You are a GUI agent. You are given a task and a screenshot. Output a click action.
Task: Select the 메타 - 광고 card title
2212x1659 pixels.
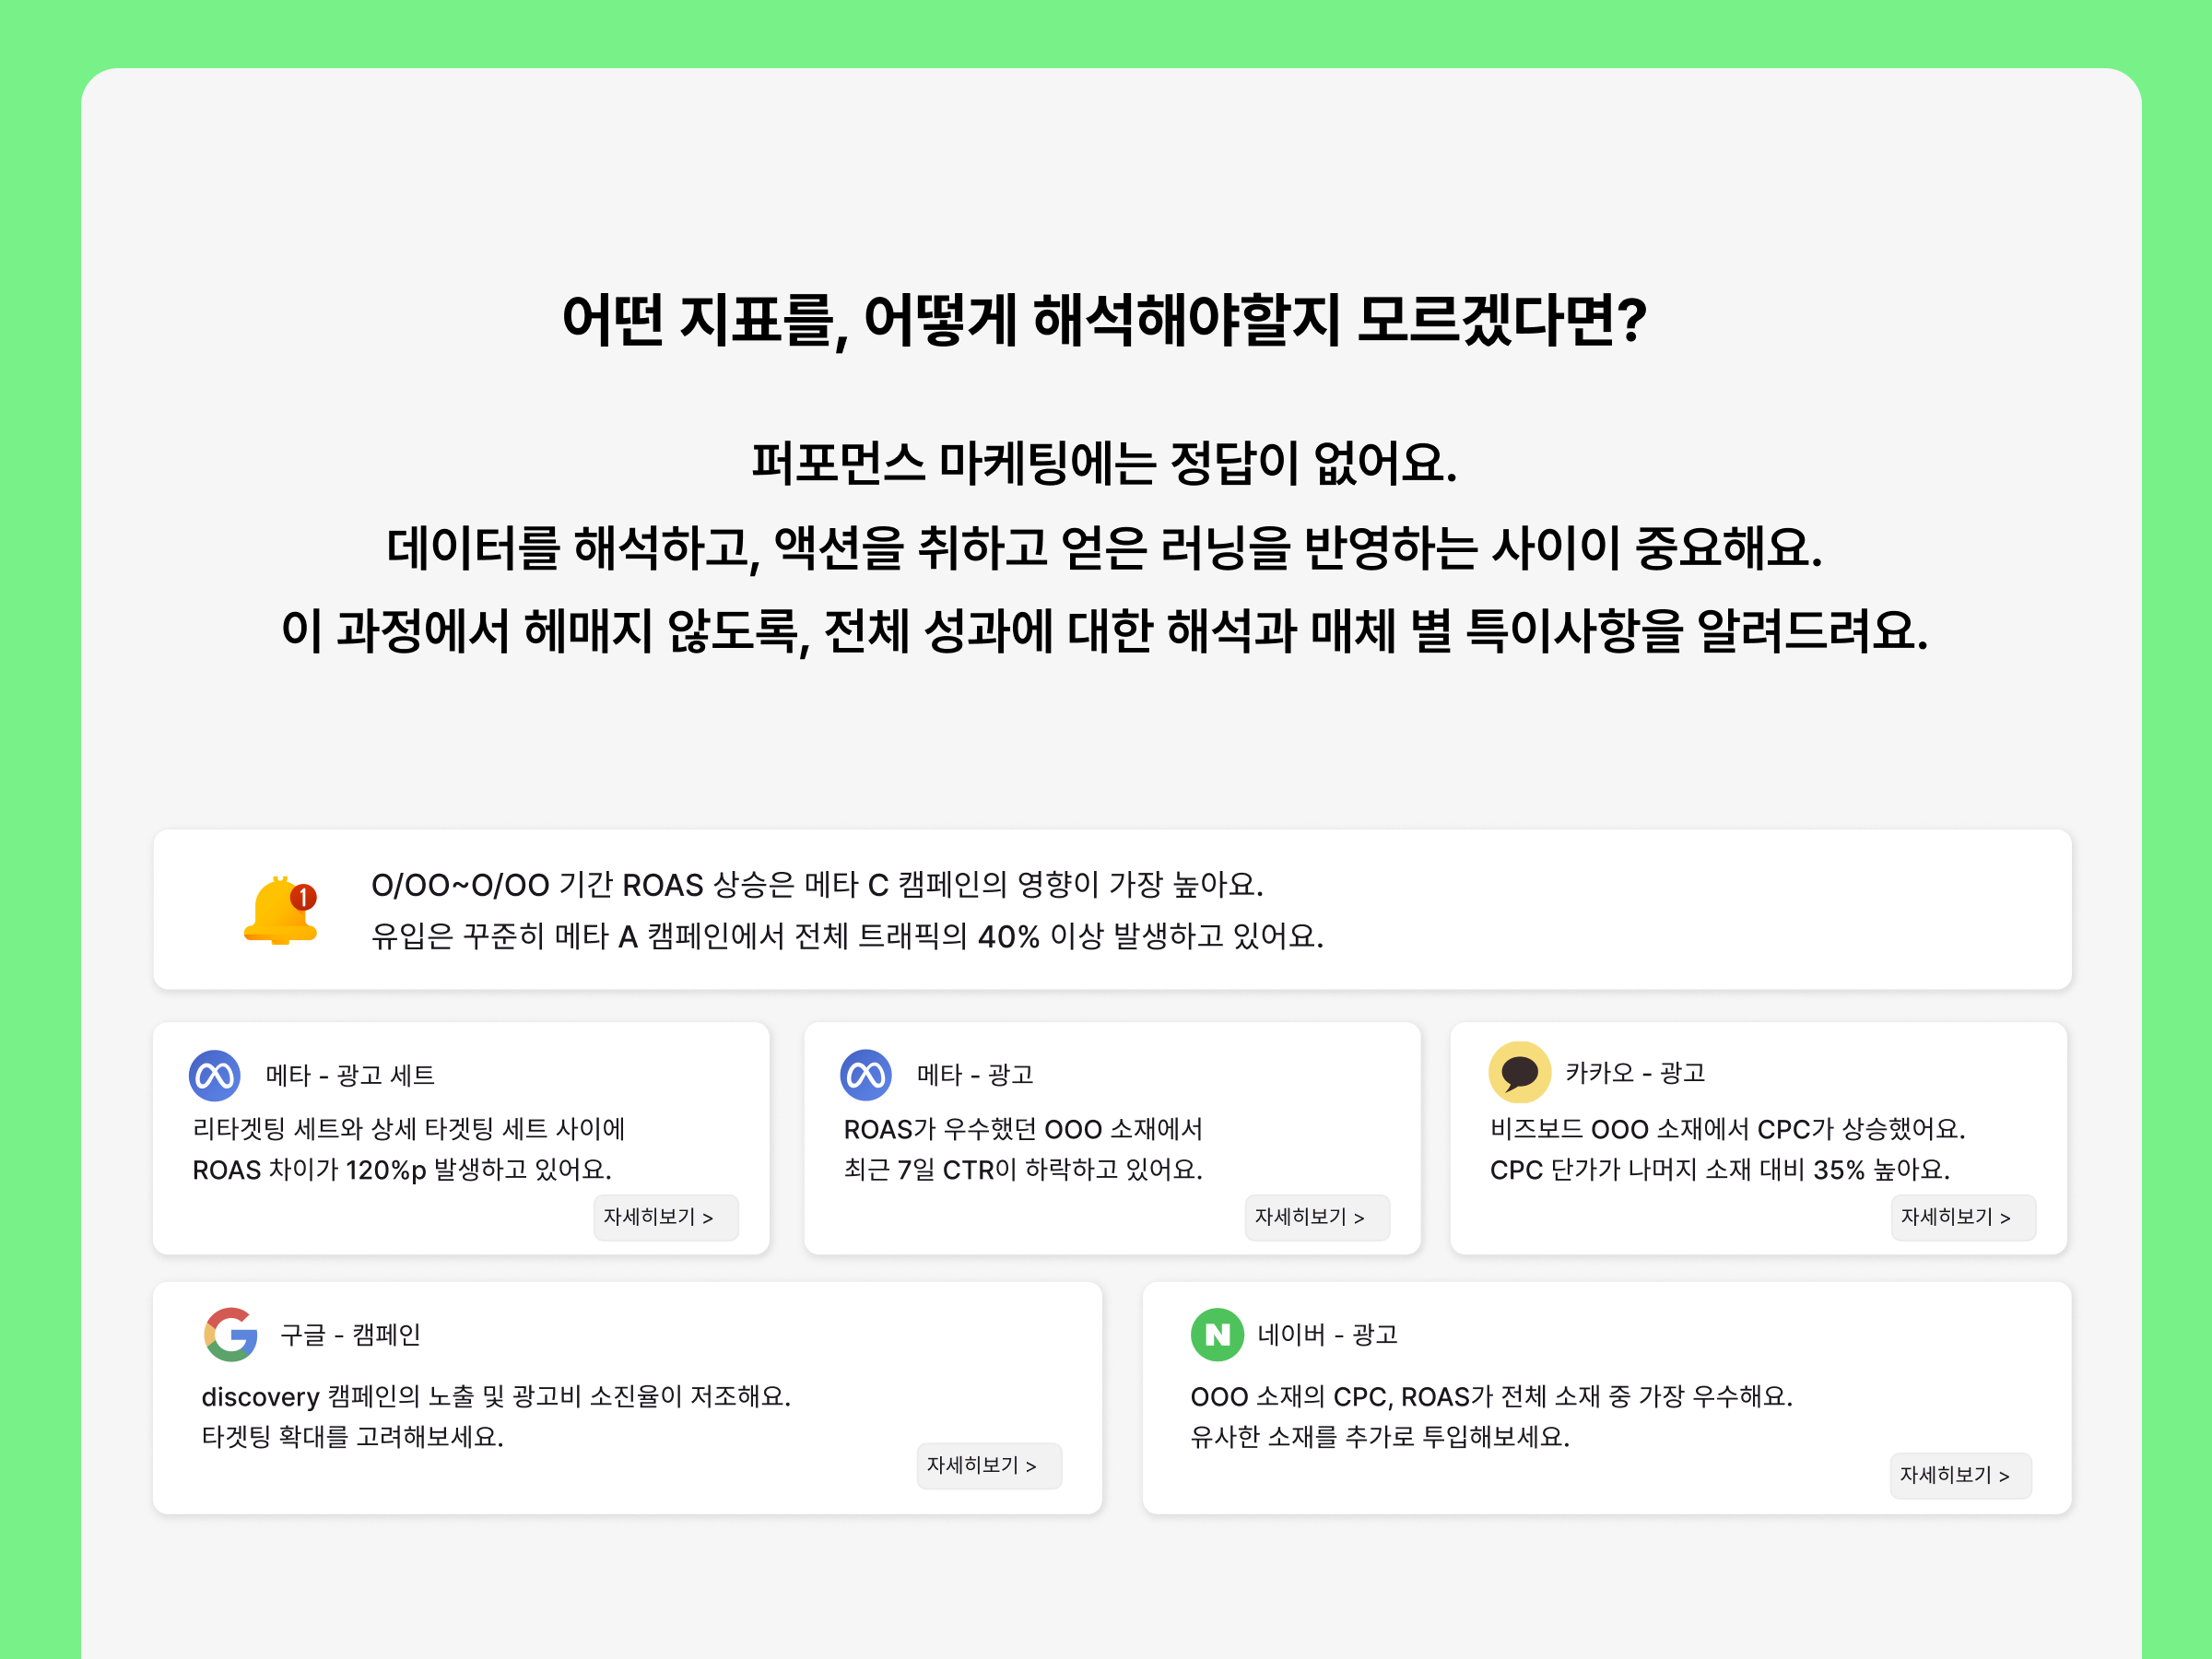point(975,1075)
